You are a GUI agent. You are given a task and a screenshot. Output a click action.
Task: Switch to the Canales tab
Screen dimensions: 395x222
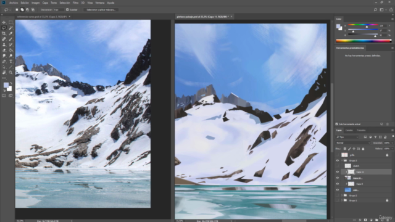tap(349, 130)
